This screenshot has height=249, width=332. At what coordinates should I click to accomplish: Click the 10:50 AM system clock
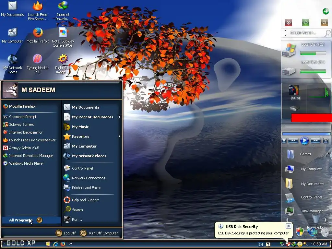pyautogui.click(x=319, y=244)
